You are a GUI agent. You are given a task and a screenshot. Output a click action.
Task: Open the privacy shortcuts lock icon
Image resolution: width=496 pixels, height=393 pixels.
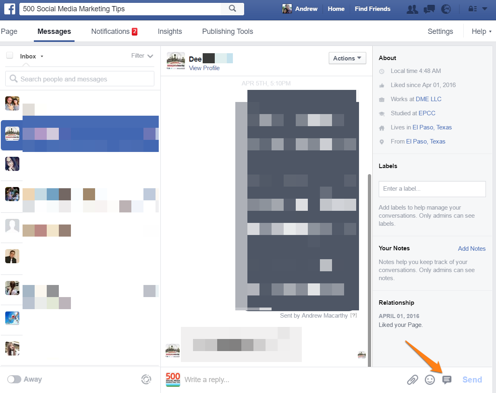tap(472, 9)
